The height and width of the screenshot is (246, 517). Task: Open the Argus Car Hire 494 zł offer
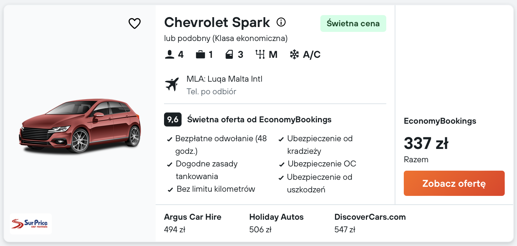[192, 223]
